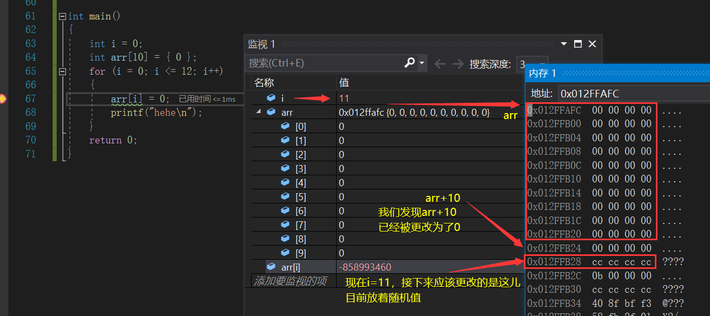Collapse the int main() function block

(x=62, y=16)
